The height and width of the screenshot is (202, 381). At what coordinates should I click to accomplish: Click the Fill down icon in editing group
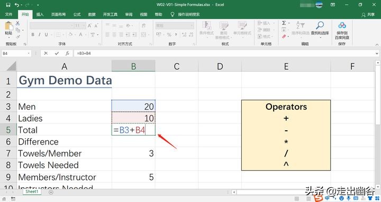[x=284, y=30]
